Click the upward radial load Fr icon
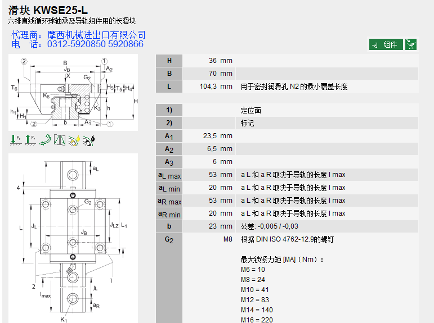The height and width of the screenshot is (323, 434). (30, 140)
